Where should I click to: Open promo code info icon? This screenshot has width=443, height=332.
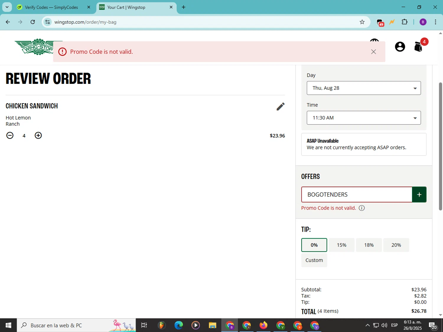coord(361,208)
